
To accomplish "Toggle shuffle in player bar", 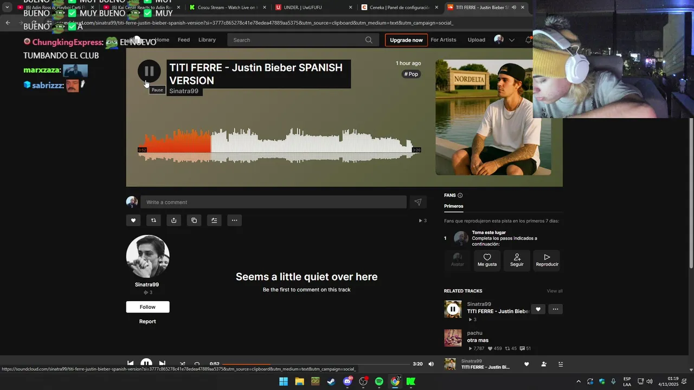I will click(182, 364).
